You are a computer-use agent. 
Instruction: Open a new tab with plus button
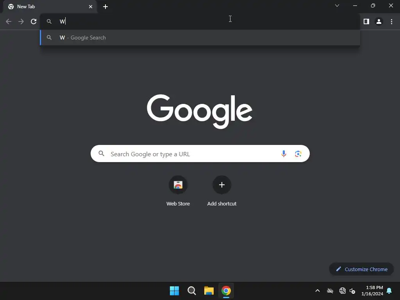click(105, 7)
